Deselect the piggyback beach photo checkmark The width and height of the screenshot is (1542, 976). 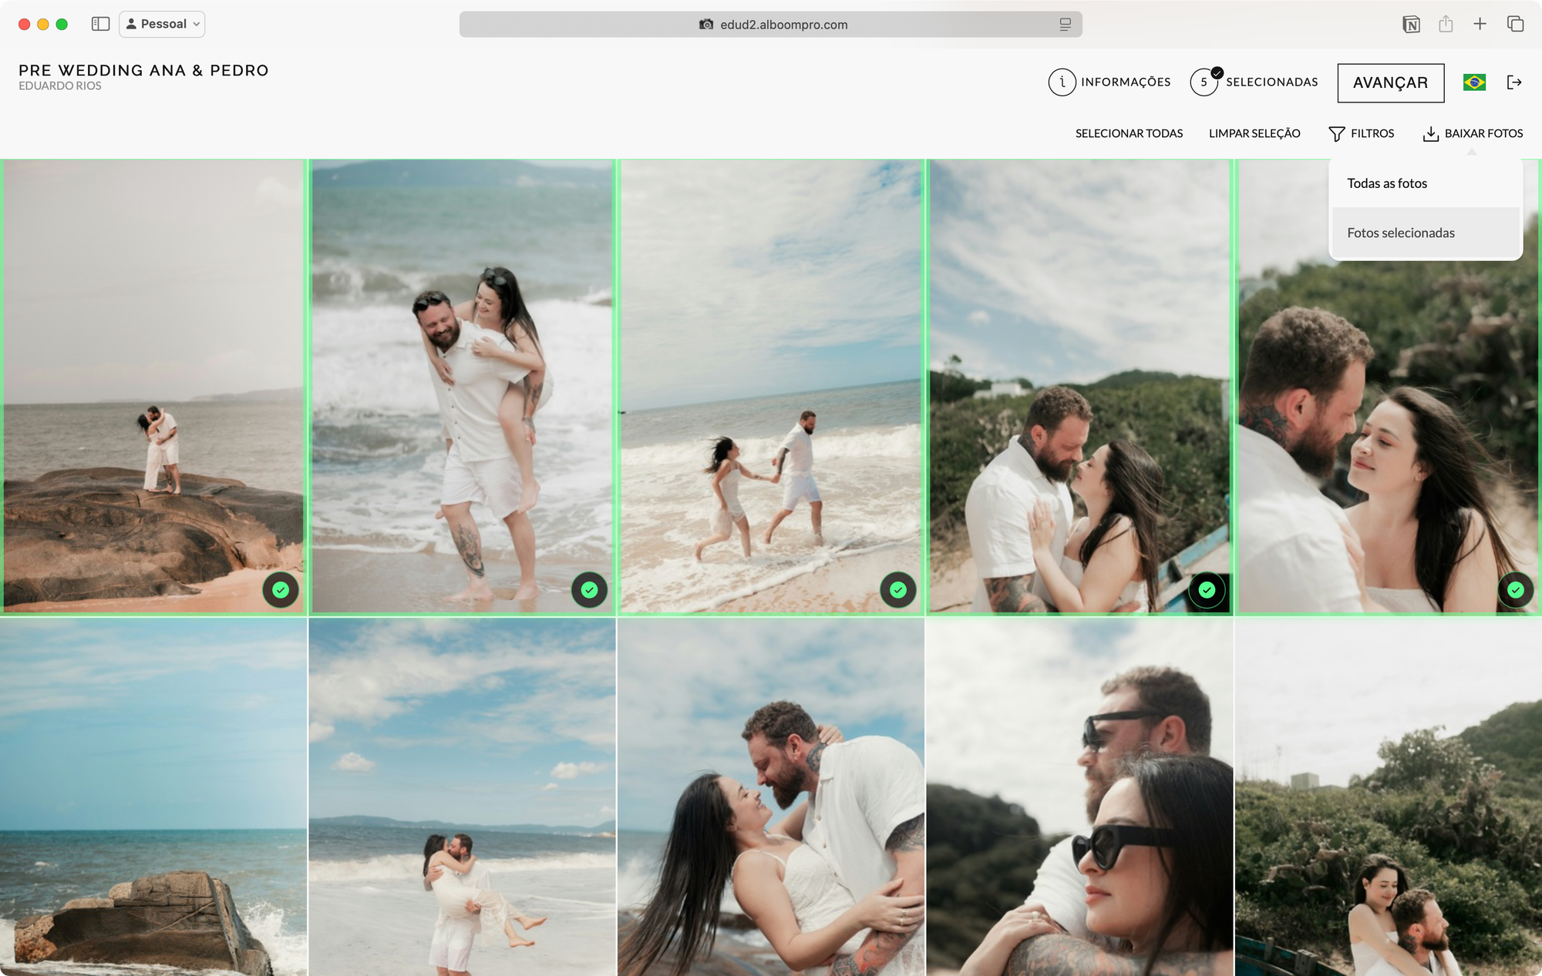coord(588,589)
